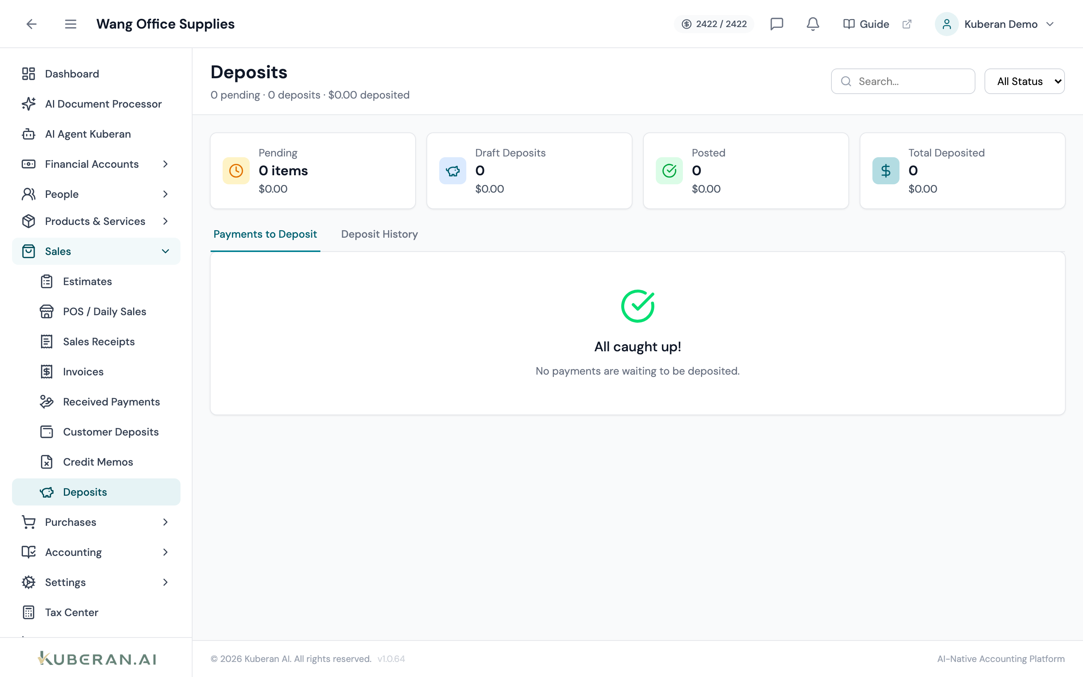
Task: Click the 2422 / 2422 credits badge
Action: tap(714, 24)
